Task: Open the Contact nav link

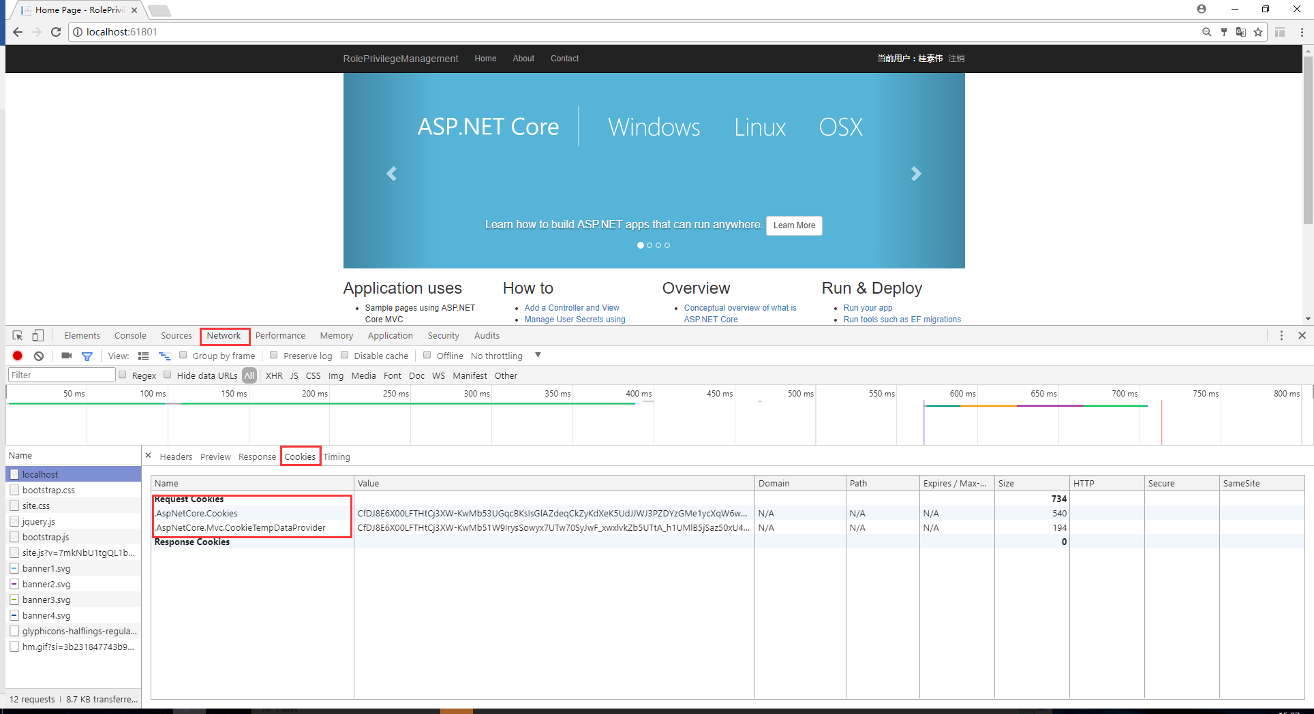Action: pos(564,59)
